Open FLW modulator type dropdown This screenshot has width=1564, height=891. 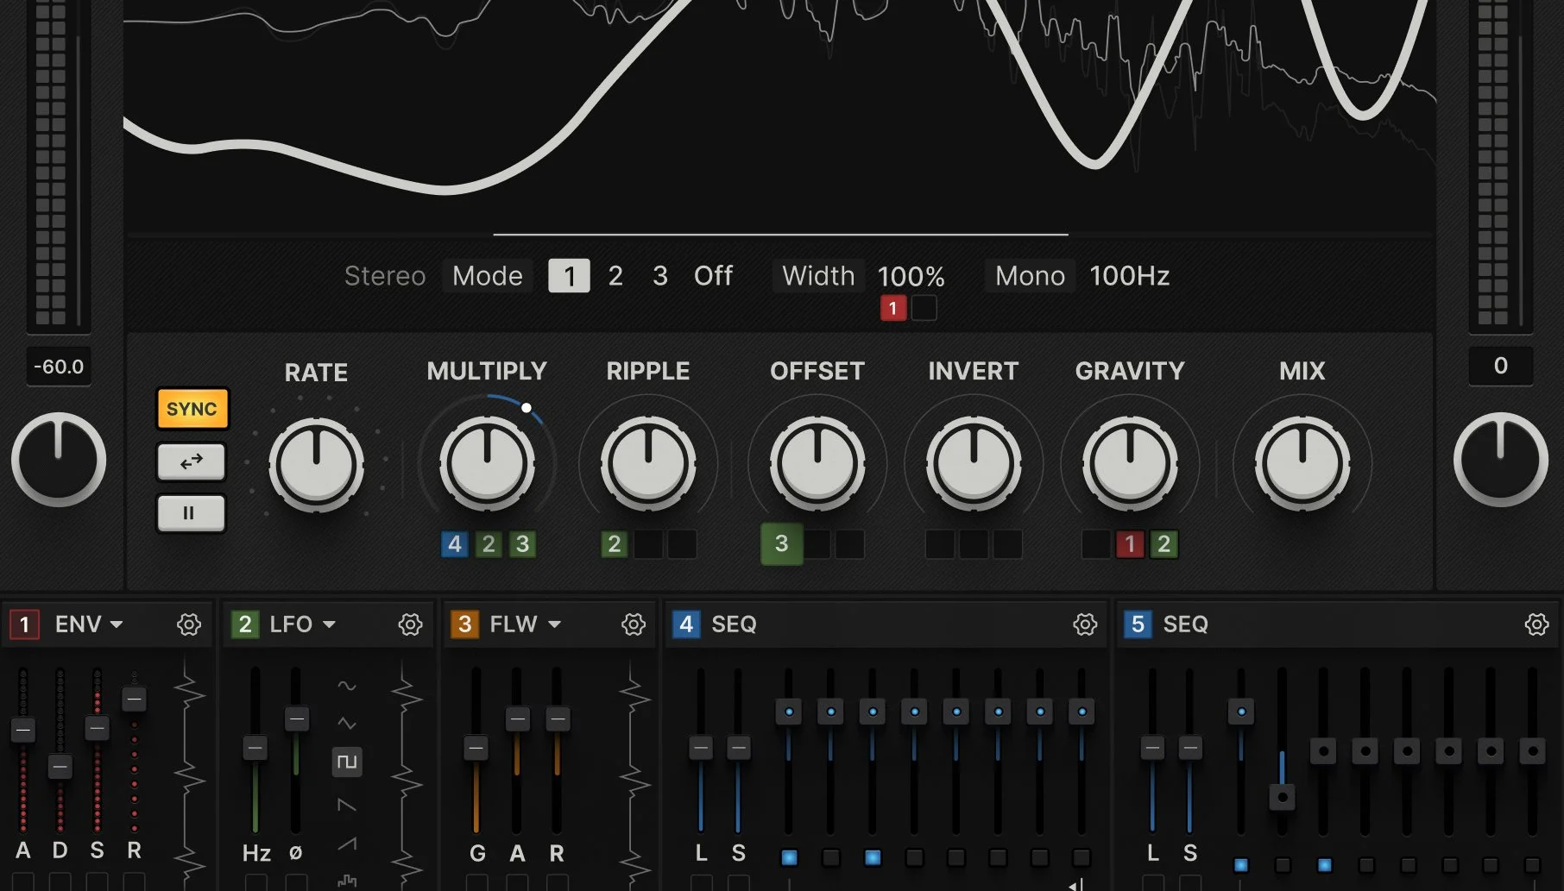(525, 624)
